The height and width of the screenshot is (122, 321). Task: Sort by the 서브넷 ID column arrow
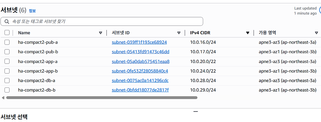[x=179, y=33]
